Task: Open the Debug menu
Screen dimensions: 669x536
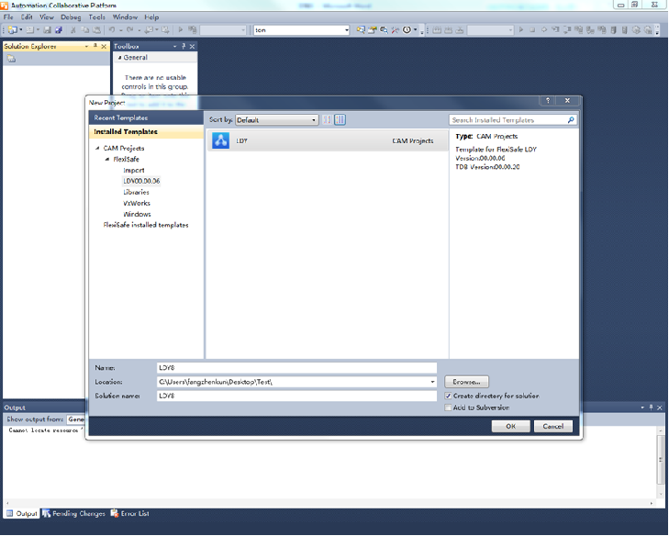Action: (71, 17)
